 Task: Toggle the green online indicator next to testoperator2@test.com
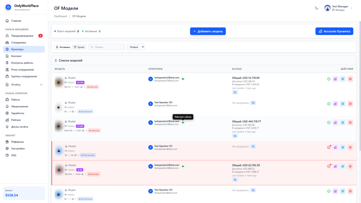pos(183,79)
